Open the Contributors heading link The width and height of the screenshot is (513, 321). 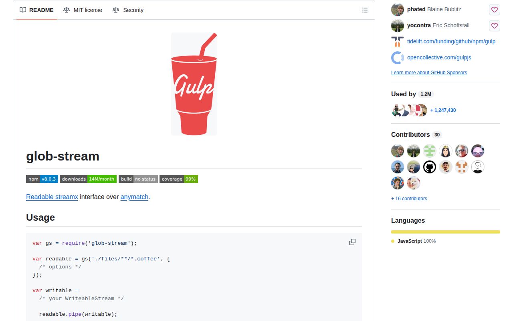(x=410, y=134)
